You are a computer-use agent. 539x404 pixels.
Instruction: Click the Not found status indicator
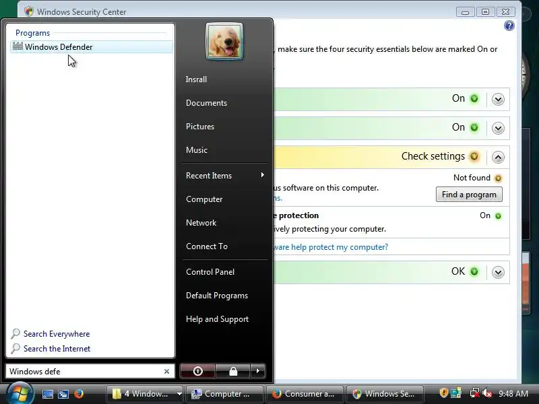pyautogui.click(x=498, y=178)
